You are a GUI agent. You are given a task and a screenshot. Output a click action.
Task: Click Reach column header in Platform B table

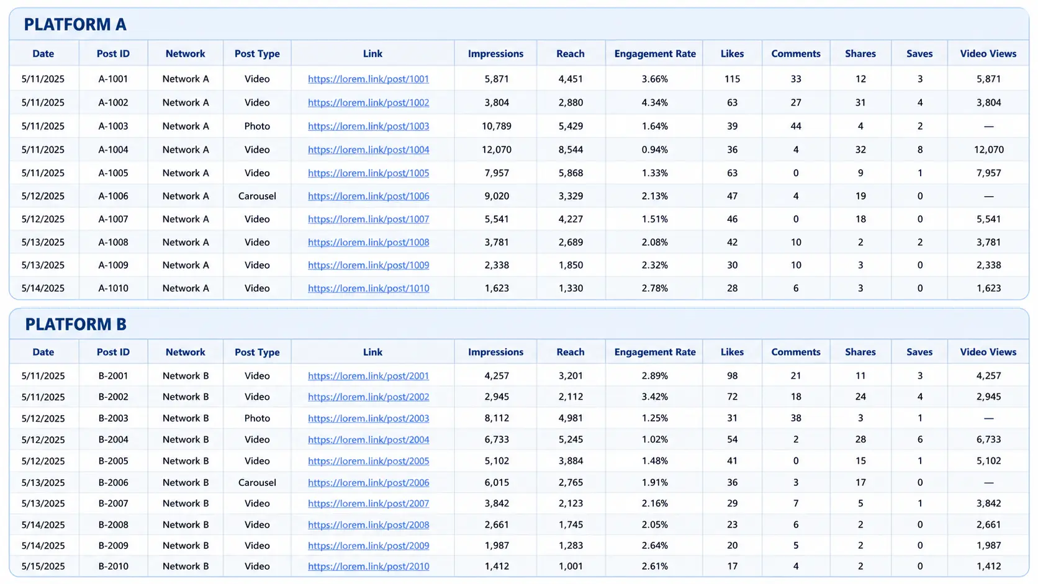[571, 353]
